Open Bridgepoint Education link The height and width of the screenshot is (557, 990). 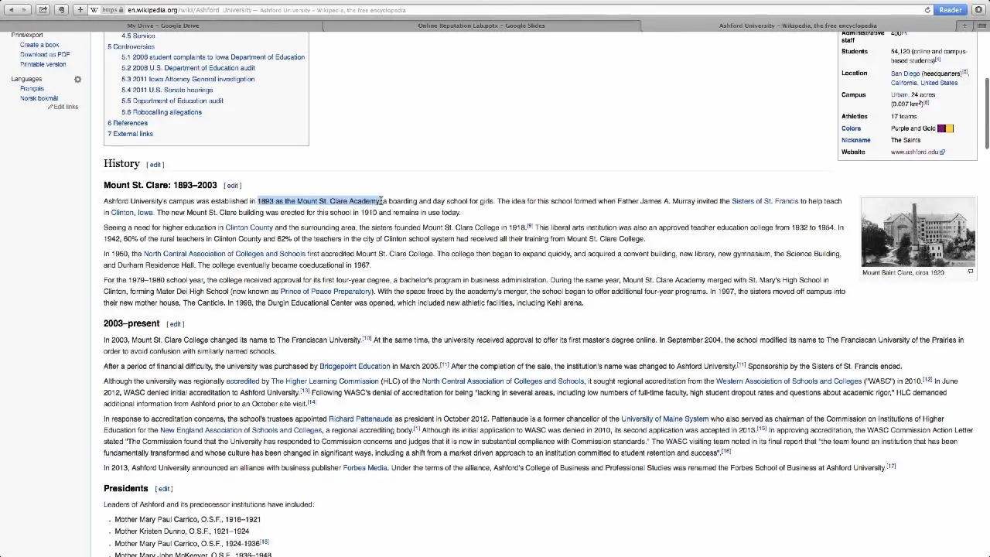point(355,367)
